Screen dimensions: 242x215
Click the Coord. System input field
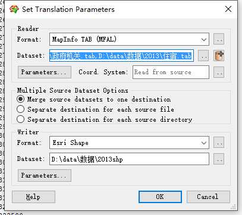(x=171, y=72)
